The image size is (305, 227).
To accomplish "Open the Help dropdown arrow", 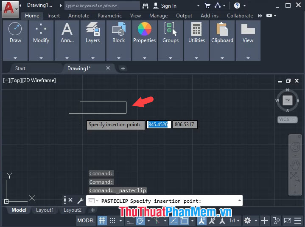I will pyautogui.click(x=244, y=6).
